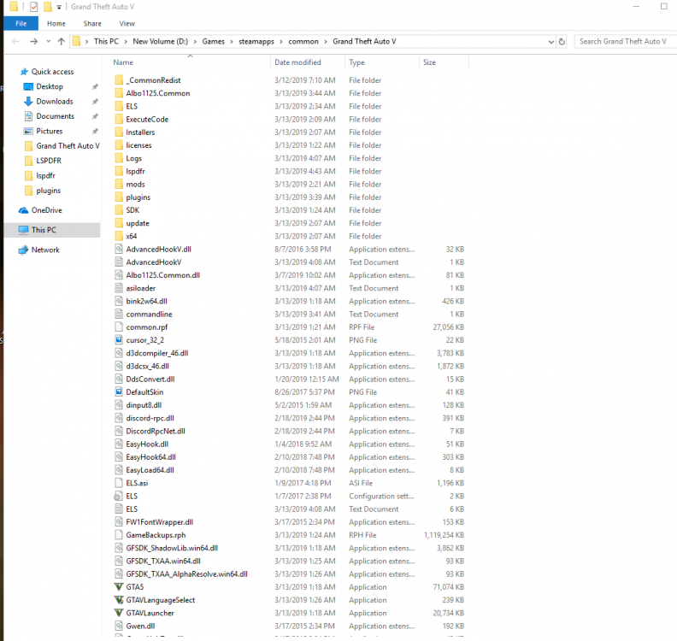Select the d3dcompiler_46.dll file name
Image resolution: width=677 pixels, height=641 pixels.
pyautogui.click(x=157, y=353)
